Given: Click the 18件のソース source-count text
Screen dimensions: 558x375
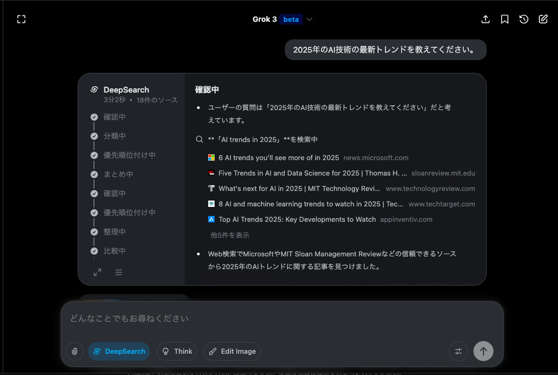Looking at the screenshot, I should (157, 100).
